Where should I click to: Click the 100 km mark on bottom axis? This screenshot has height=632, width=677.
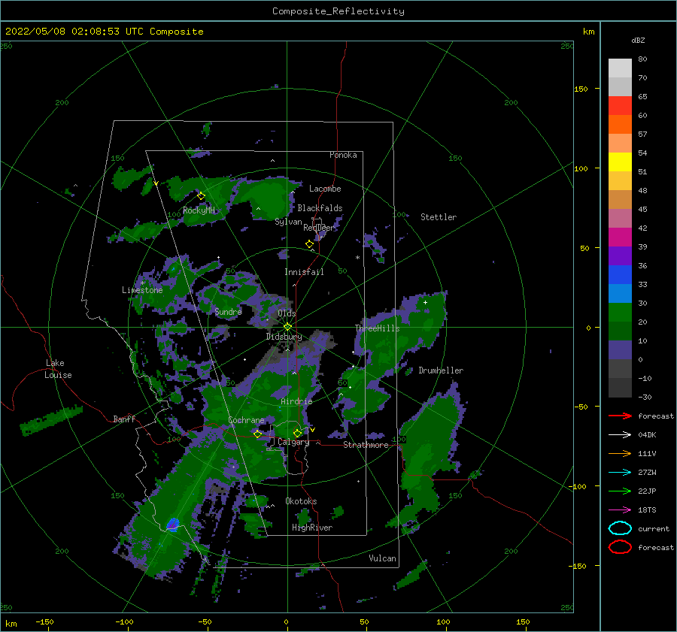point(443,621)
